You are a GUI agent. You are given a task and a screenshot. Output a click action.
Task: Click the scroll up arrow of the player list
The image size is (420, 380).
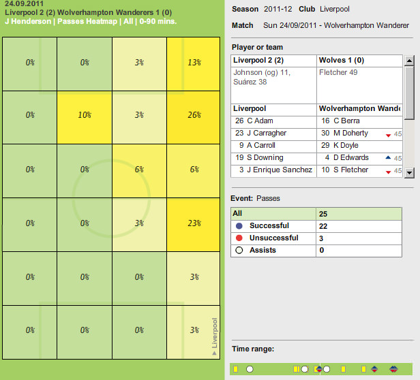[409, 61]
